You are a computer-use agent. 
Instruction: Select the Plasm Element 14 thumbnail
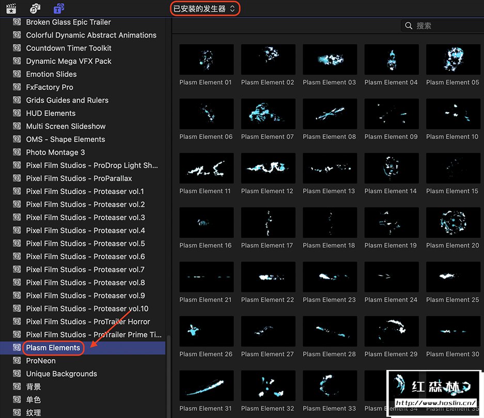tap(392, 168)
